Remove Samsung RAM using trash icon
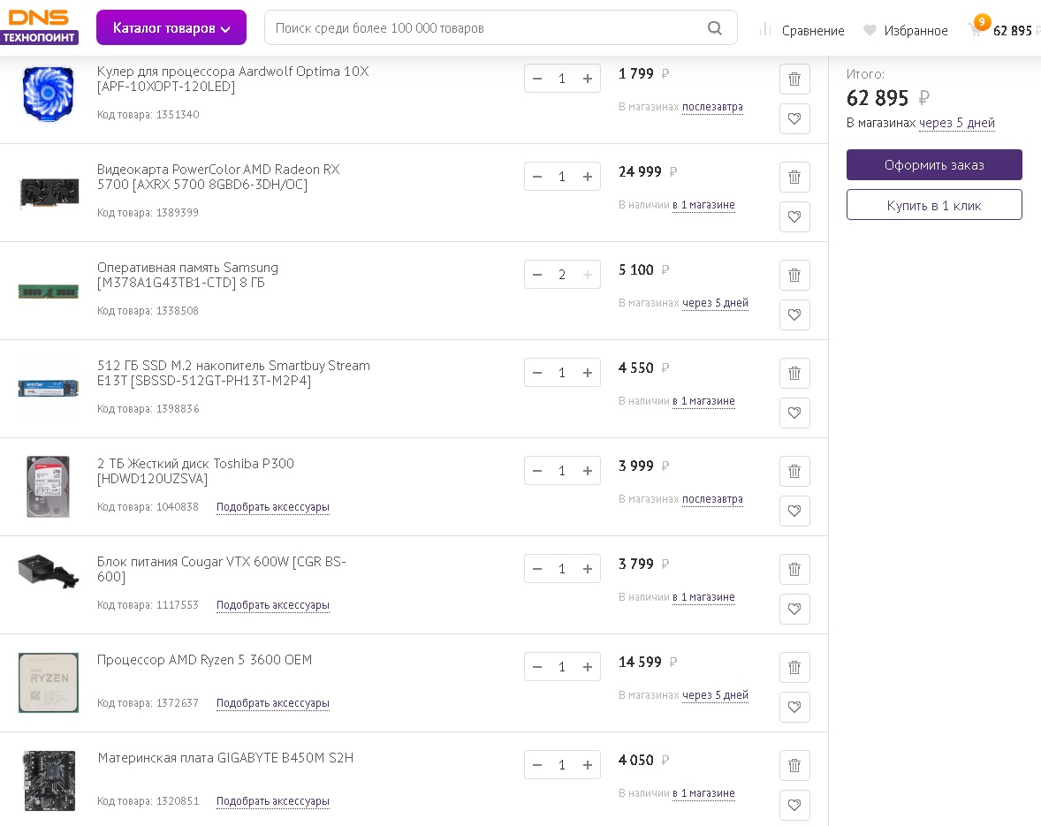 (794, 275)
